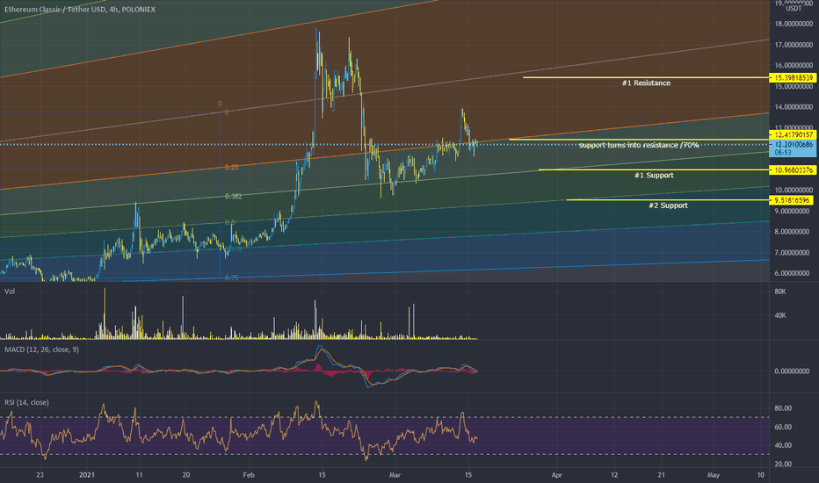
Task: Click the yellow 15.39818539 price tag
Action: click(793, 78)
